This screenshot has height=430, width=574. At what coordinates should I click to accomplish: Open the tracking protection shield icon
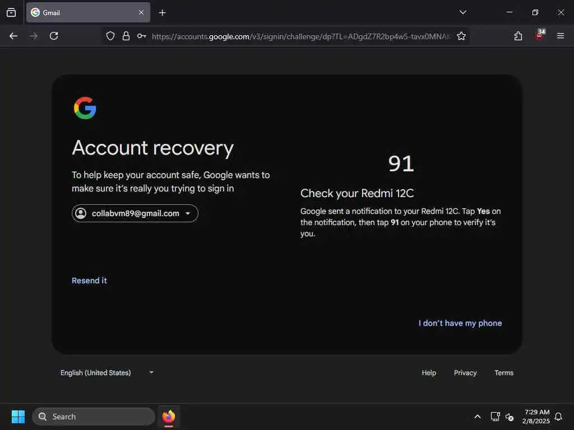110,36
